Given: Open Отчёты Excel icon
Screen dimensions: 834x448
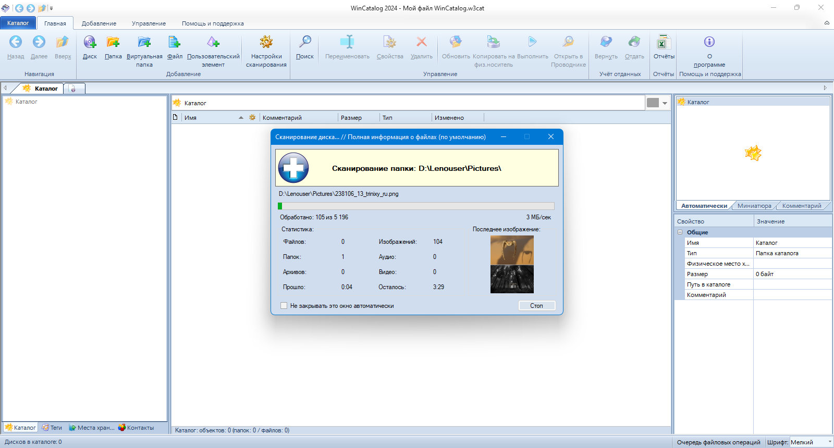Looking at the screenshot, I should [x=664, y=42].
